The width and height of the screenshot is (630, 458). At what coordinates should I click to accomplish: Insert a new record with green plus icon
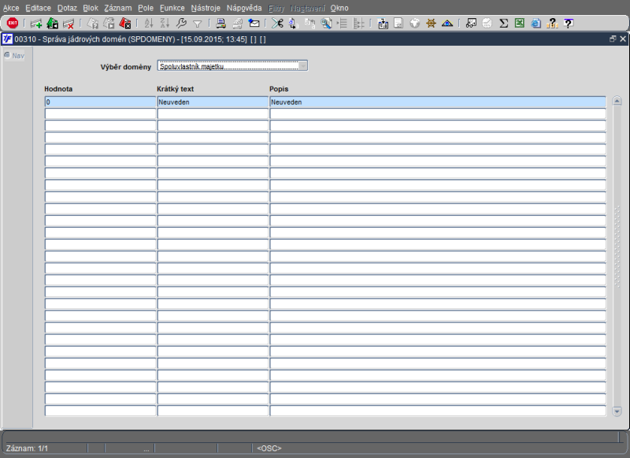36,24
